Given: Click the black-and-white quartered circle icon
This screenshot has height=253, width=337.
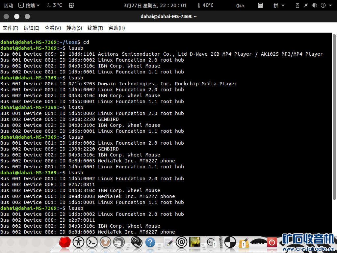Looking at the screenshot, I should (x=230, y=242).
